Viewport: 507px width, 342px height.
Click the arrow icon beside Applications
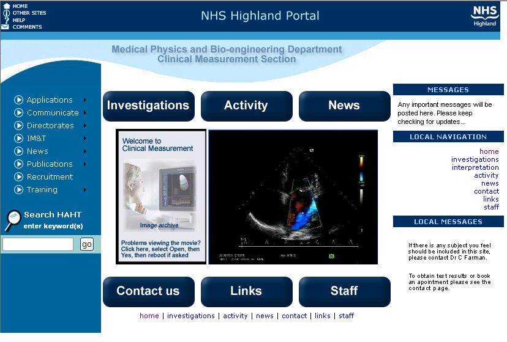tap(19, 100)
